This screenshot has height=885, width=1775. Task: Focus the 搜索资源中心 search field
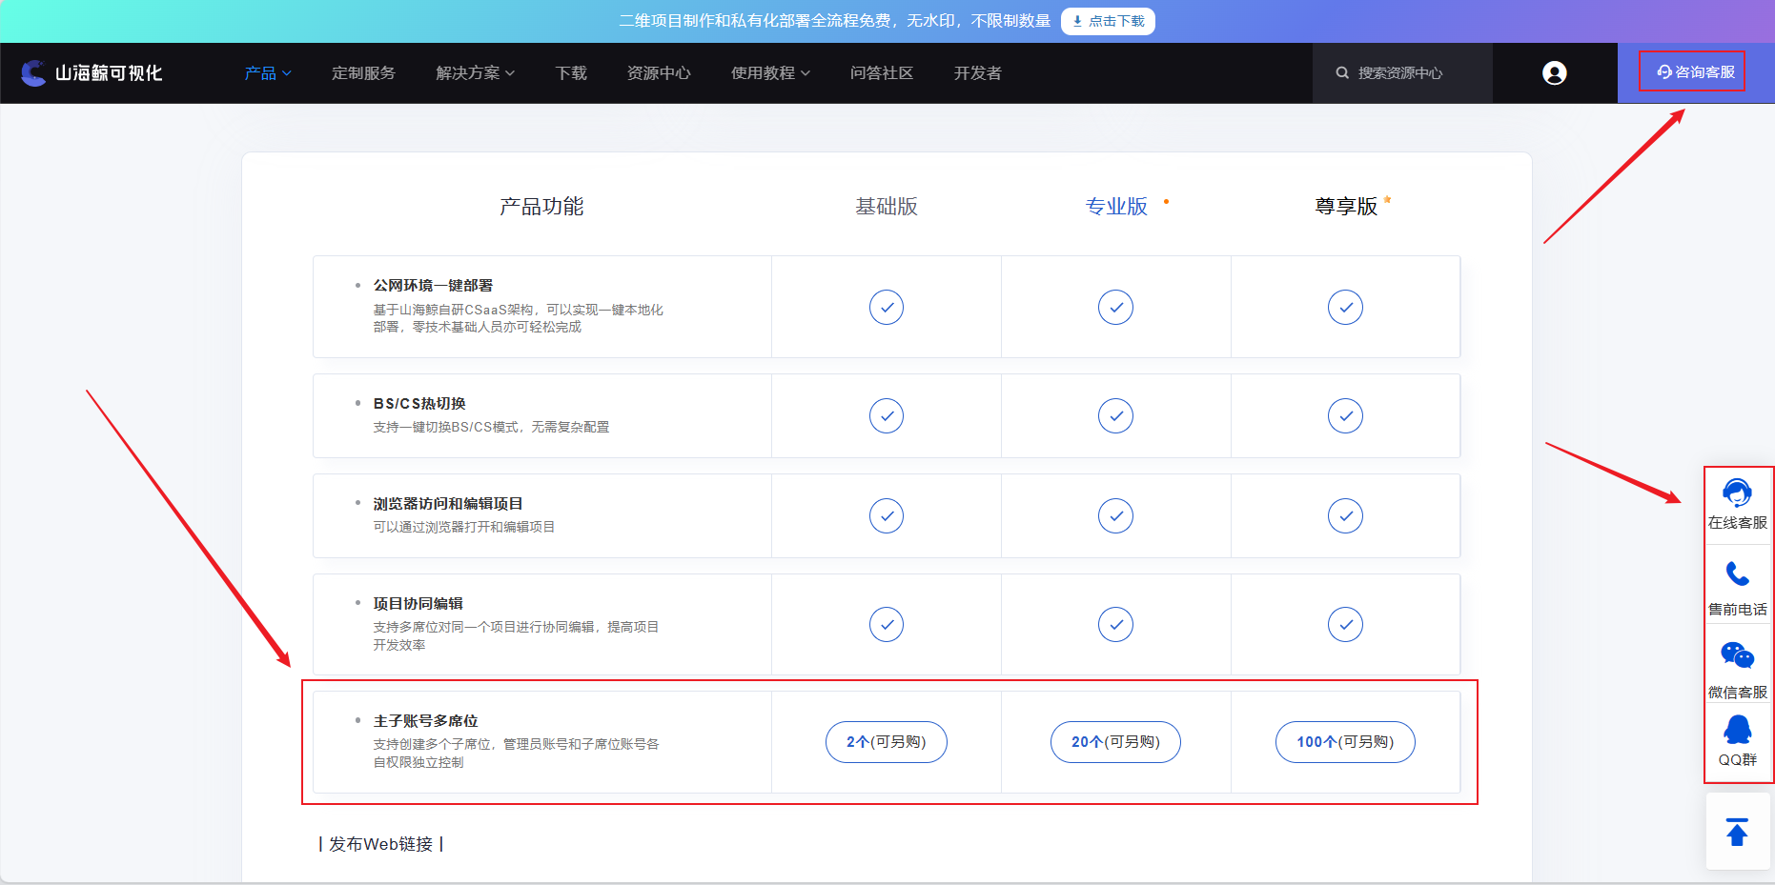coord(1411,73)
